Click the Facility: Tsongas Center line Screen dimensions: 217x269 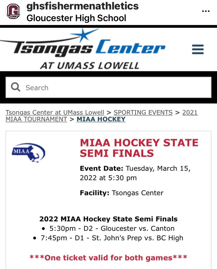[x=122, y=193]
